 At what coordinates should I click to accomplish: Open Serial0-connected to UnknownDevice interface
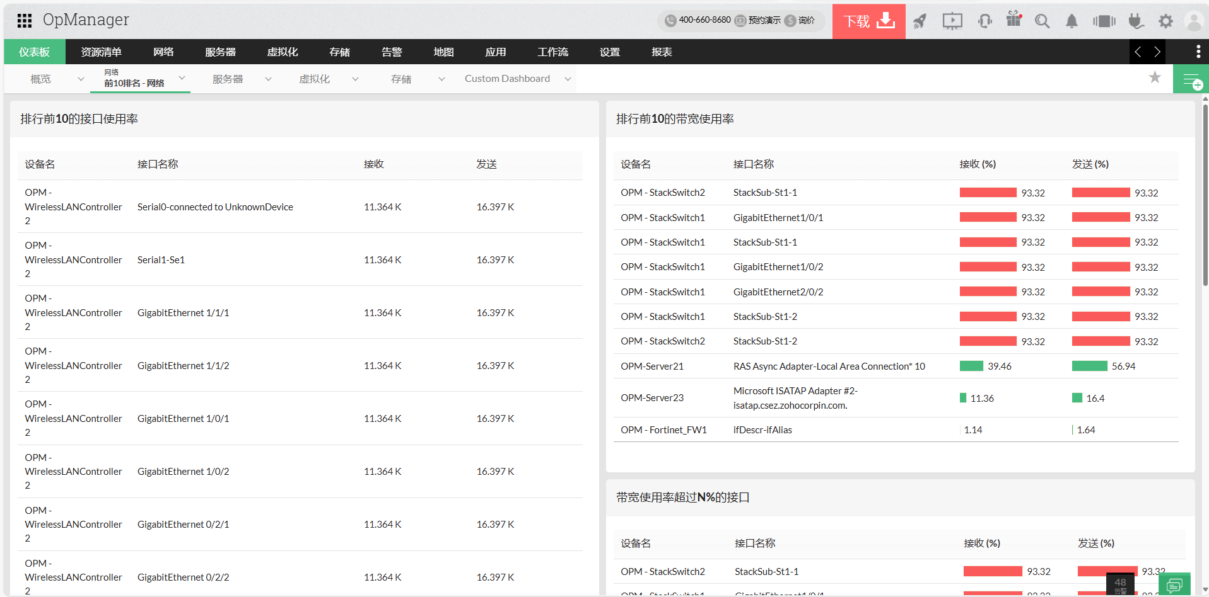point(215,207)
